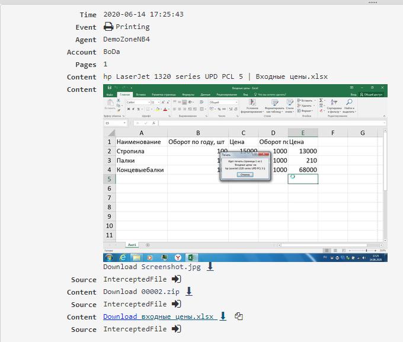The image size is (403, 342).
Task: Click the Account field label
Action: 81,52
